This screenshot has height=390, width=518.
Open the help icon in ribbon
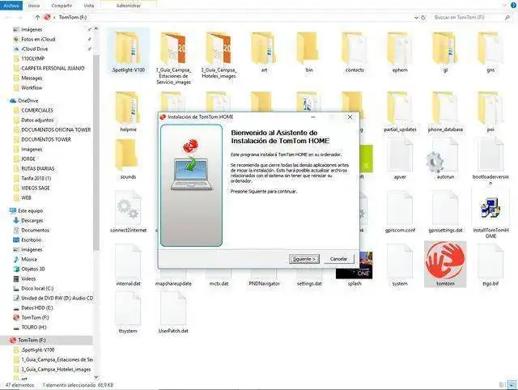point(513,6)
